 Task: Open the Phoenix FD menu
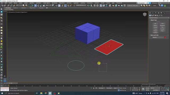[x=119, y=3]
